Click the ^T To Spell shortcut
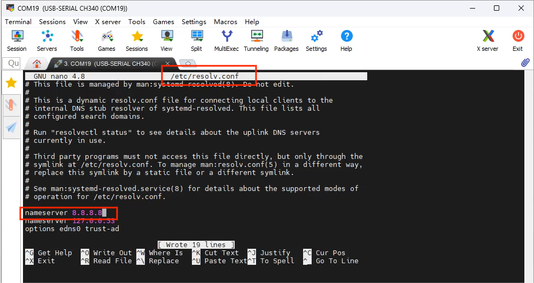534x283 pixels. pyautogui.click(x=271, y=261)
